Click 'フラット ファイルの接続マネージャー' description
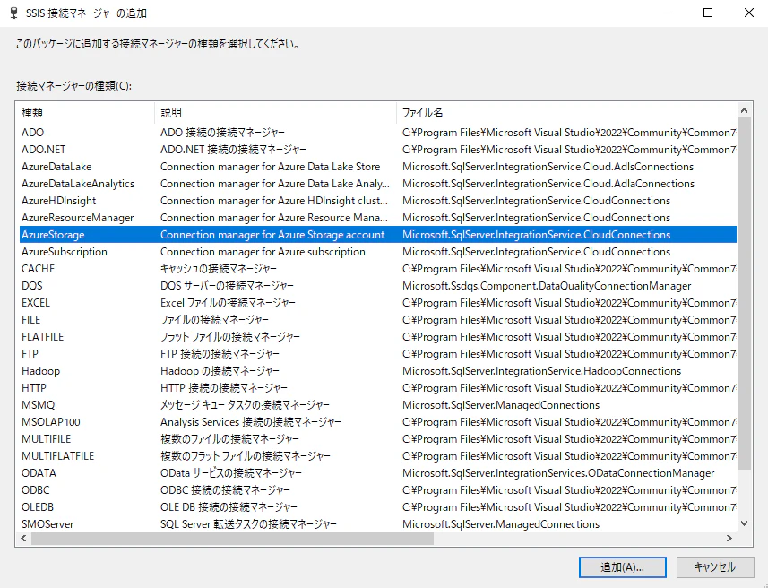 (230, 337)
